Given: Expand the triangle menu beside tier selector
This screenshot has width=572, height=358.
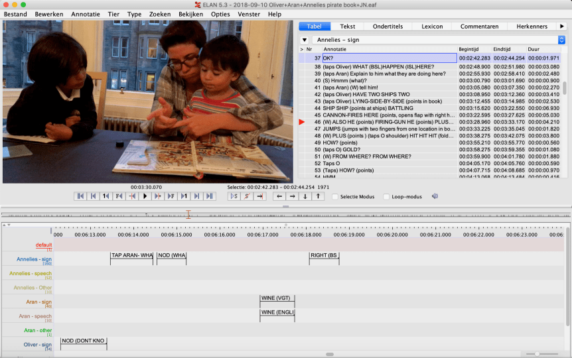Looking at the screenshot, I should [305, 40].
